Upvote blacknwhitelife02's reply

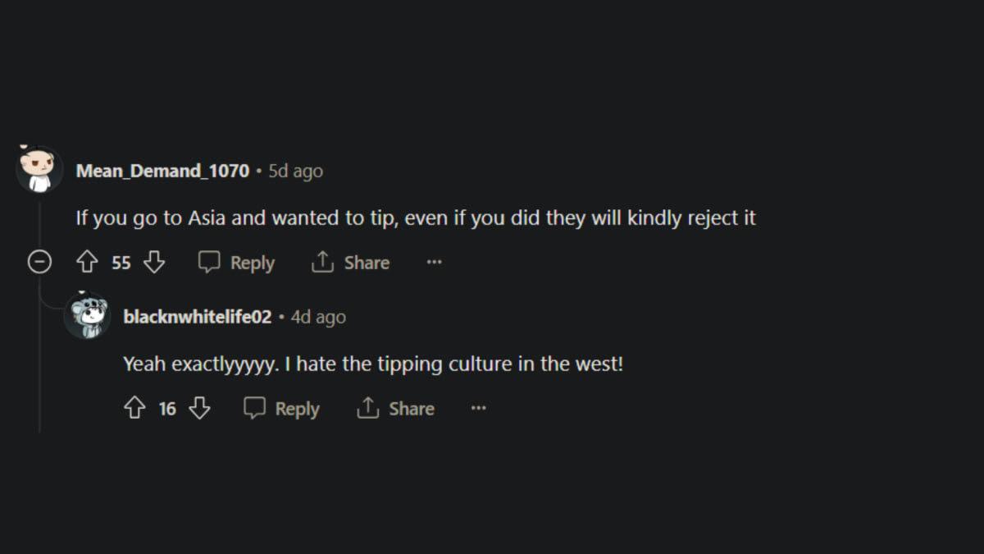[x=134, y=409]
